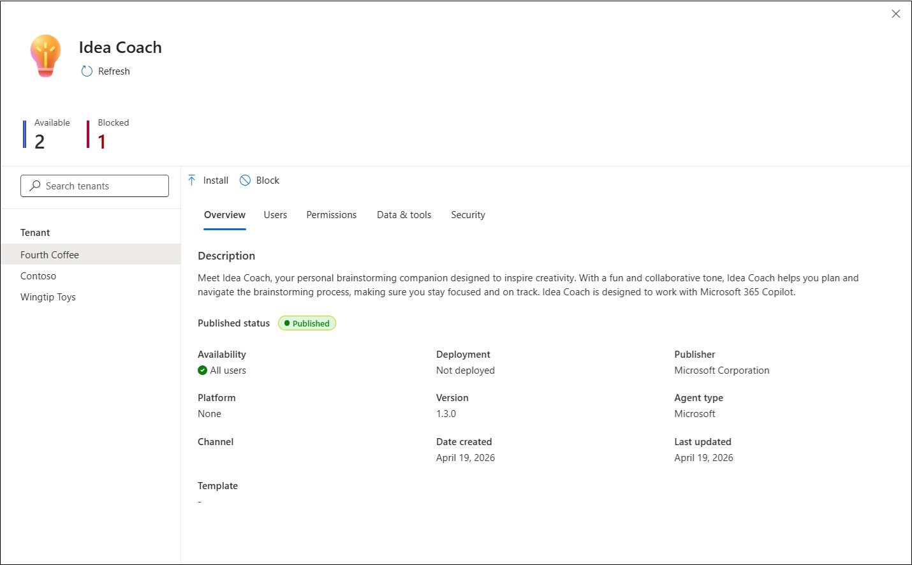Click the Description heading
The image size is (912, 565).
(x=226, y=256)
